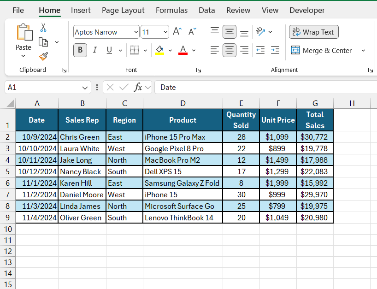
Task: Apply red font color A
Action: (x=183, y=50)
